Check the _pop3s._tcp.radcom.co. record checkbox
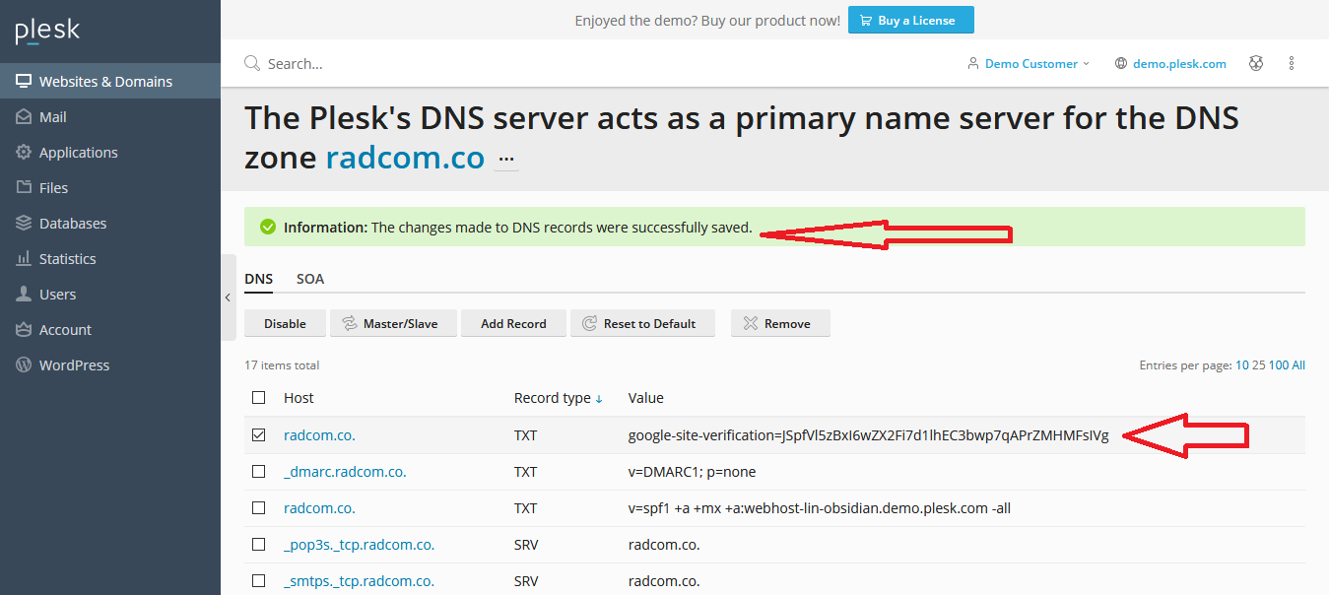The width and height of the screenshot is (1329, 595). point(259,545)
